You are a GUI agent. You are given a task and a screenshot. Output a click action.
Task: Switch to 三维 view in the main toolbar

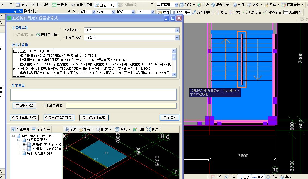point(203,5)
